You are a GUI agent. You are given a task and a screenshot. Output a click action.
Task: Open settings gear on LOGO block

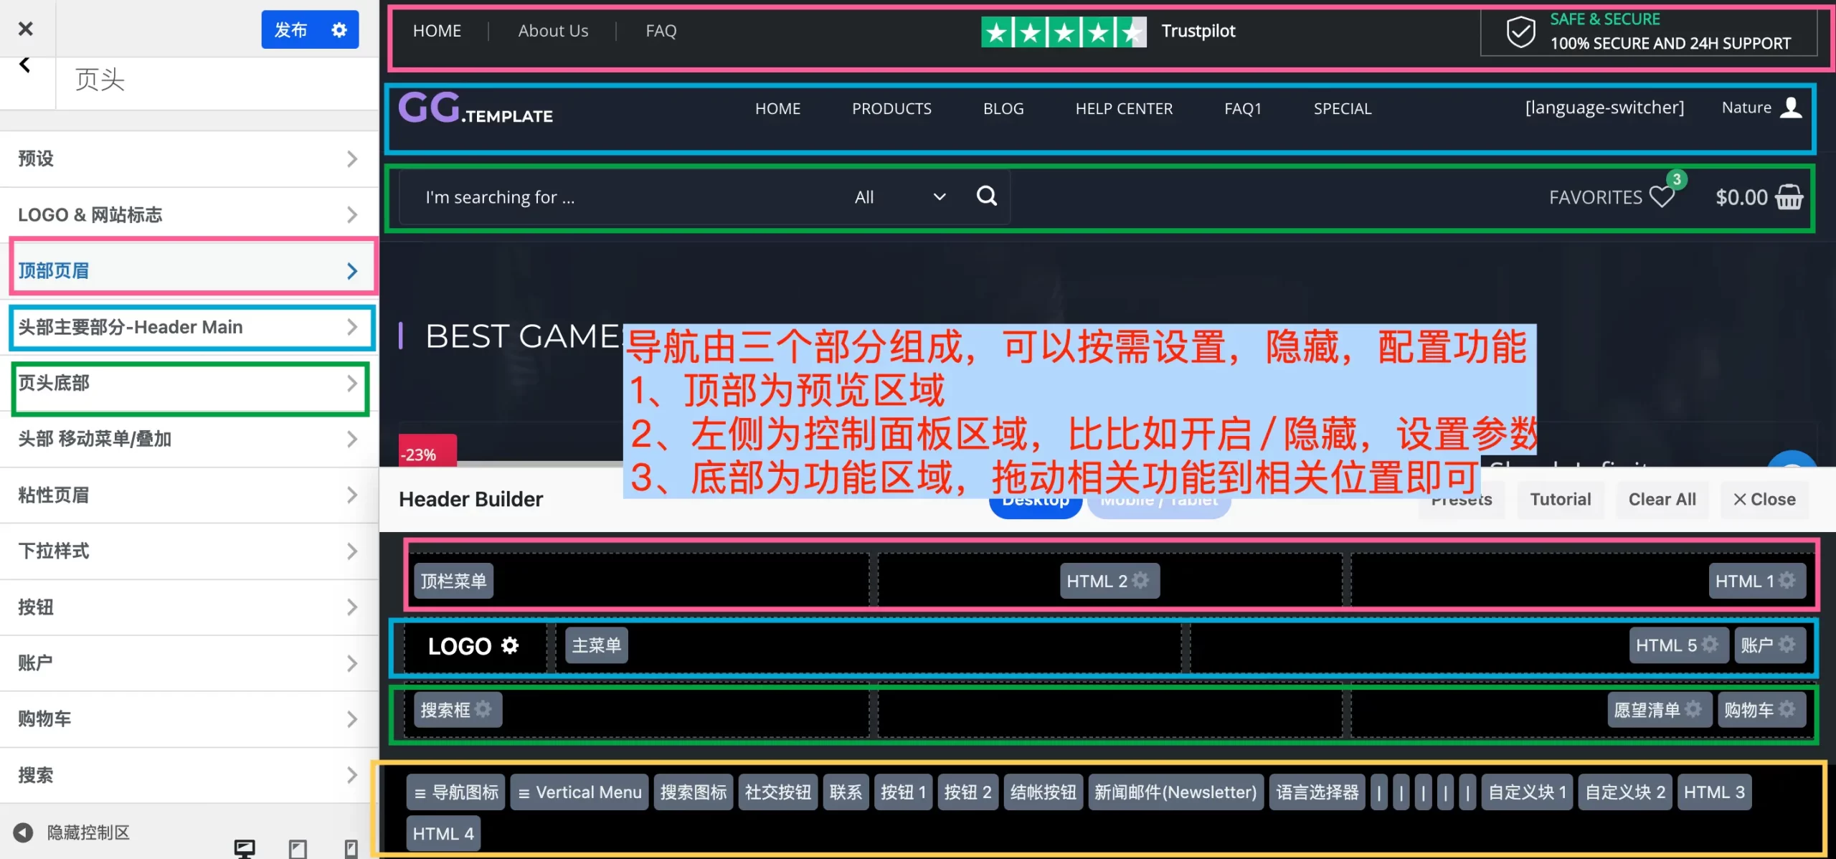[510, 645]
